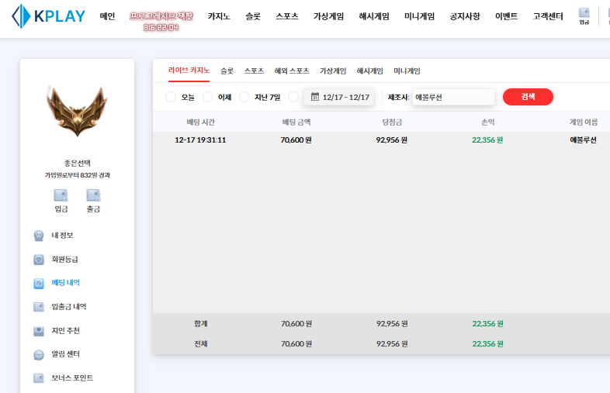The width and height of the screenshot is (610, 393).
Task: Click the 출금 withdraw wallet icon in sidebar
Action: (93, 195)
